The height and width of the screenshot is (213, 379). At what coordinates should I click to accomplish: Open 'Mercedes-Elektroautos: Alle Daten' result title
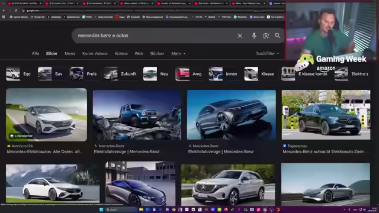[45, 151]
